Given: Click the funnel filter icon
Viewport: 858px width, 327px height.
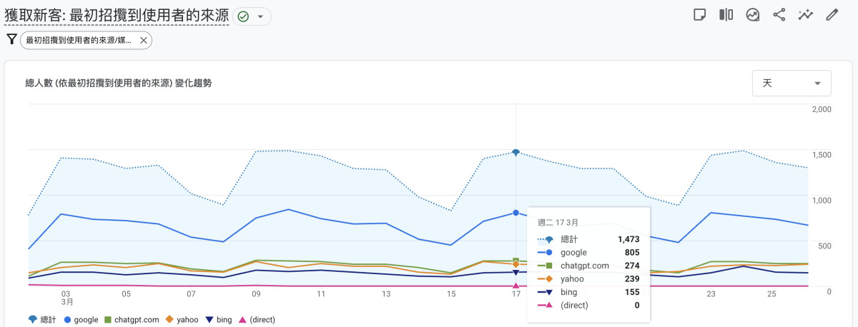Looking at the screenshot, I should [x=11, y=40].
